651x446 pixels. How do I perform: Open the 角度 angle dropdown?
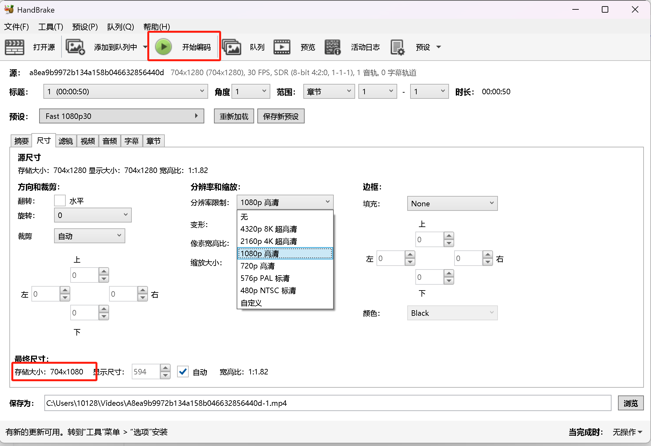(251, 92)
